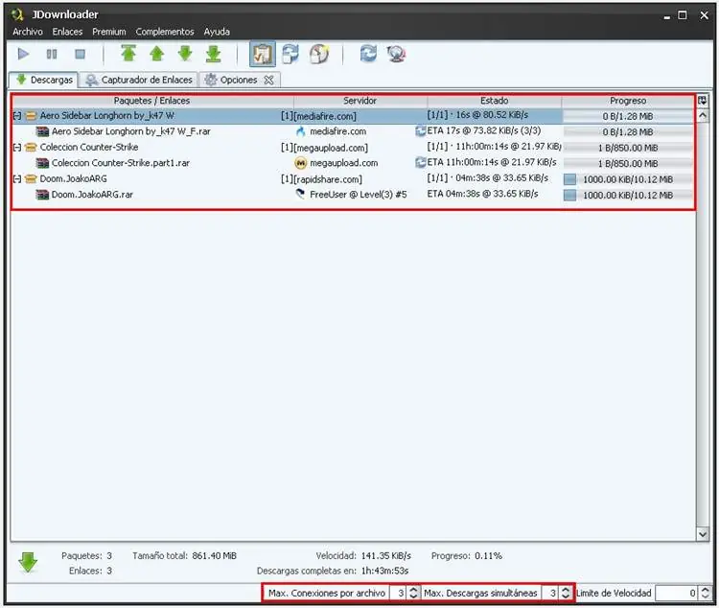Click the clock speed-limit toolbar icon
Viewport: 719px width, 608px height.
pyautogui.click(x=319, y=54)
